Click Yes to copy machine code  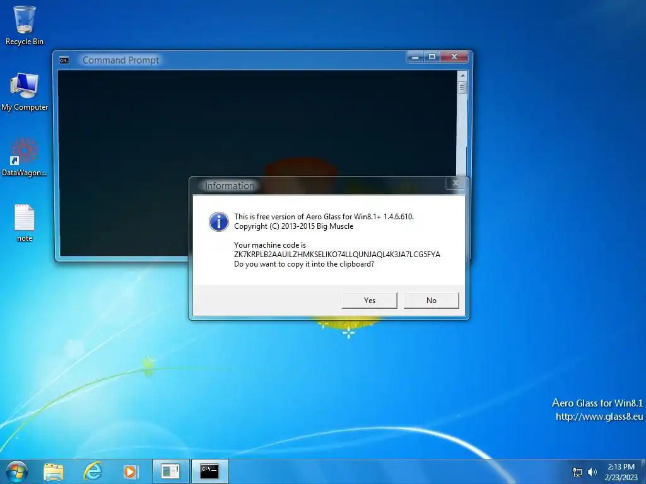click(370, 301)
